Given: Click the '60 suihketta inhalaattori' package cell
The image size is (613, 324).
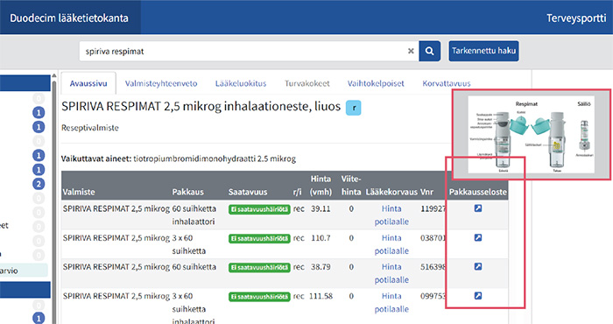Looking at the screenshot, I should coord(194,215).
